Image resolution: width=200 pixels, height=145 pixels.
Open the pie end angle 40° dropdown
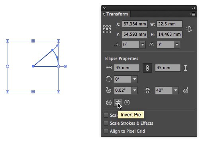click(176, 90)
